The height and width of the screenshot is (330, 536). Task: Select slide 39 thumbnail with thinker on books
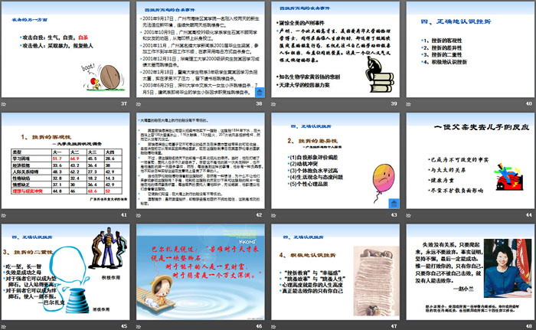point(335,49)
